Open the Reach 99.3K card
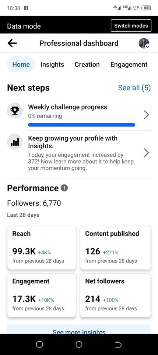The width and height of the screenshot is (158, 355). click(42, 248)
